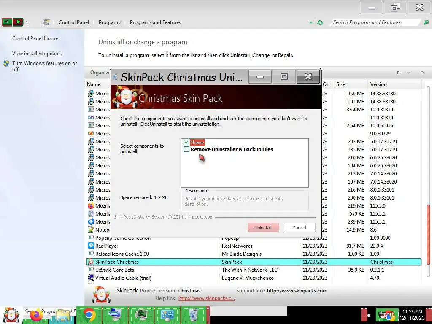Select the Virtual Audio Cable (trial) row

(x=254, y=278)
